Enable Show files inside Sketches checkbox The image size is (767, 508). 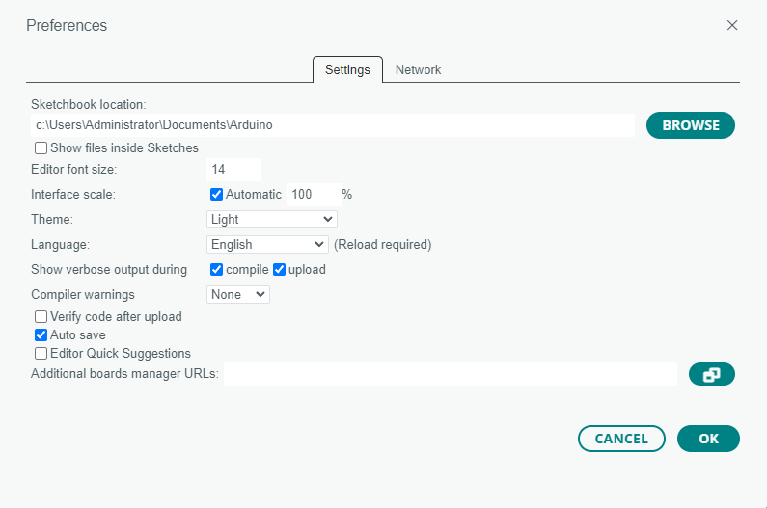[41, 148]
